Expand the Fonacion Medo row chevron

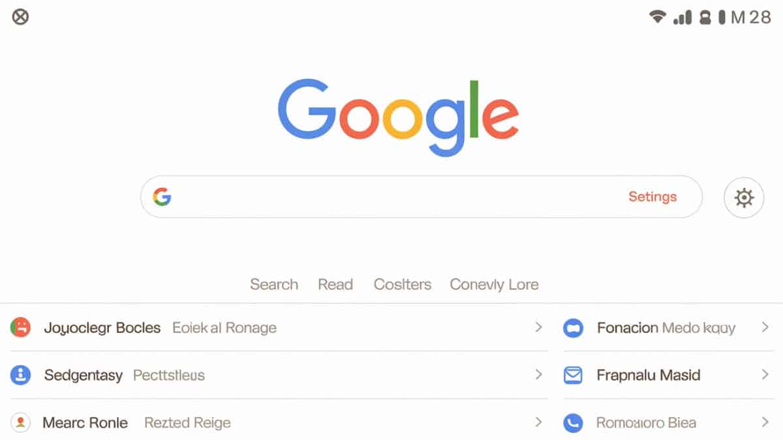click(x=765, y=327)
